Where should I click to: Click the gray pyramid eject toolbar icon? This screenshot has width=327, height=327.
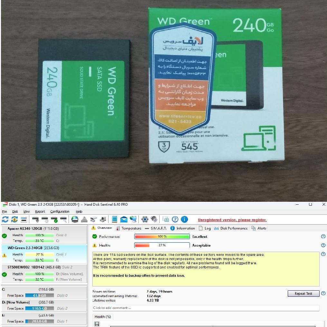tap(84, 220)
